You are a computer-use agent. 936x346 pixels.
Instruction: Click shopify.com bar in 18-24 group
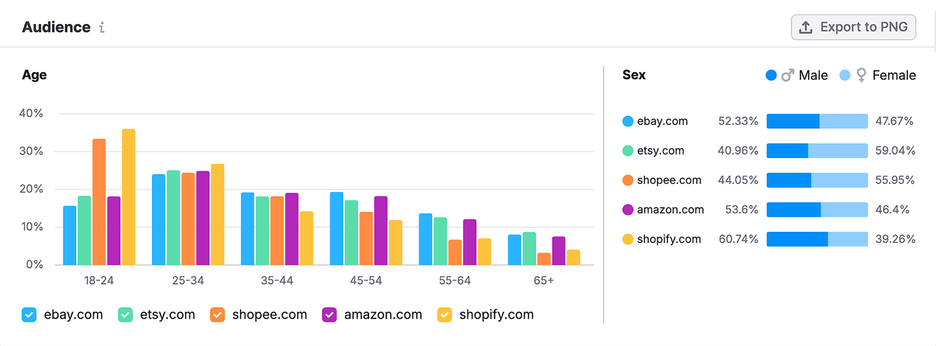[x=129, y=197]
